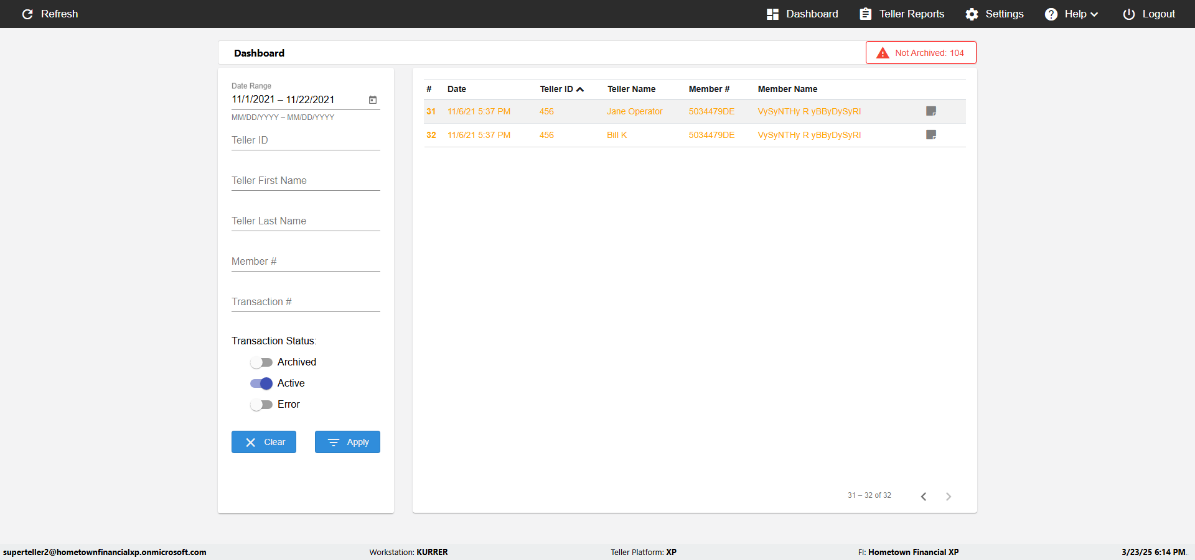The image size is (1195, 560).
Task: Click the Refresh icon in top bar
Action: [x=27, y=14]
